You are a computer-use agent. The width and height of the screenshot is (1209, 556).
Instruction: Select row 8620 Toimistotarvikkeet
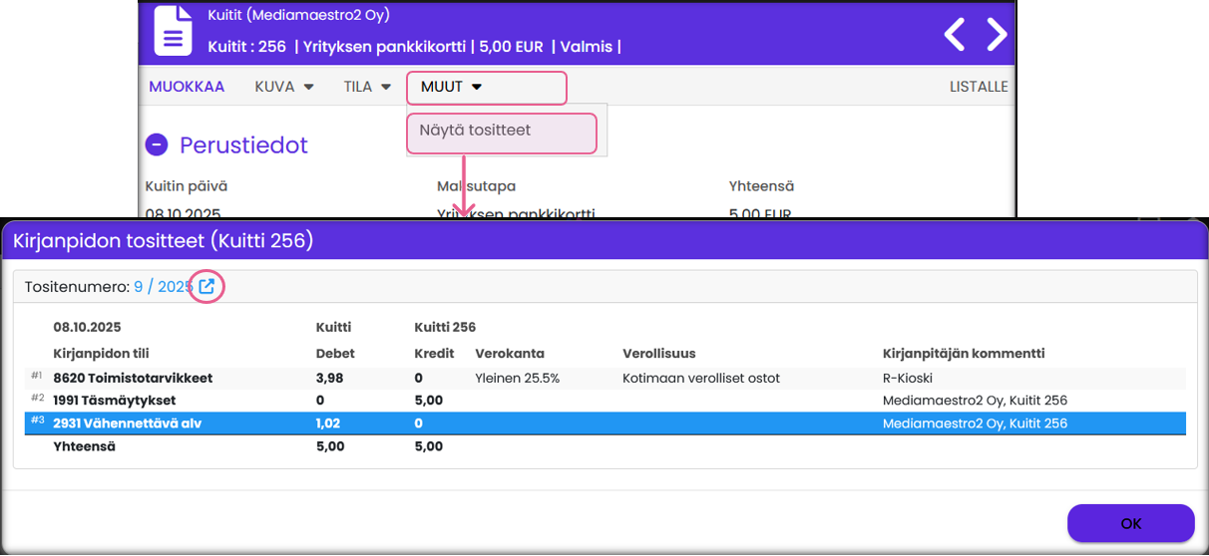point(133,378)
